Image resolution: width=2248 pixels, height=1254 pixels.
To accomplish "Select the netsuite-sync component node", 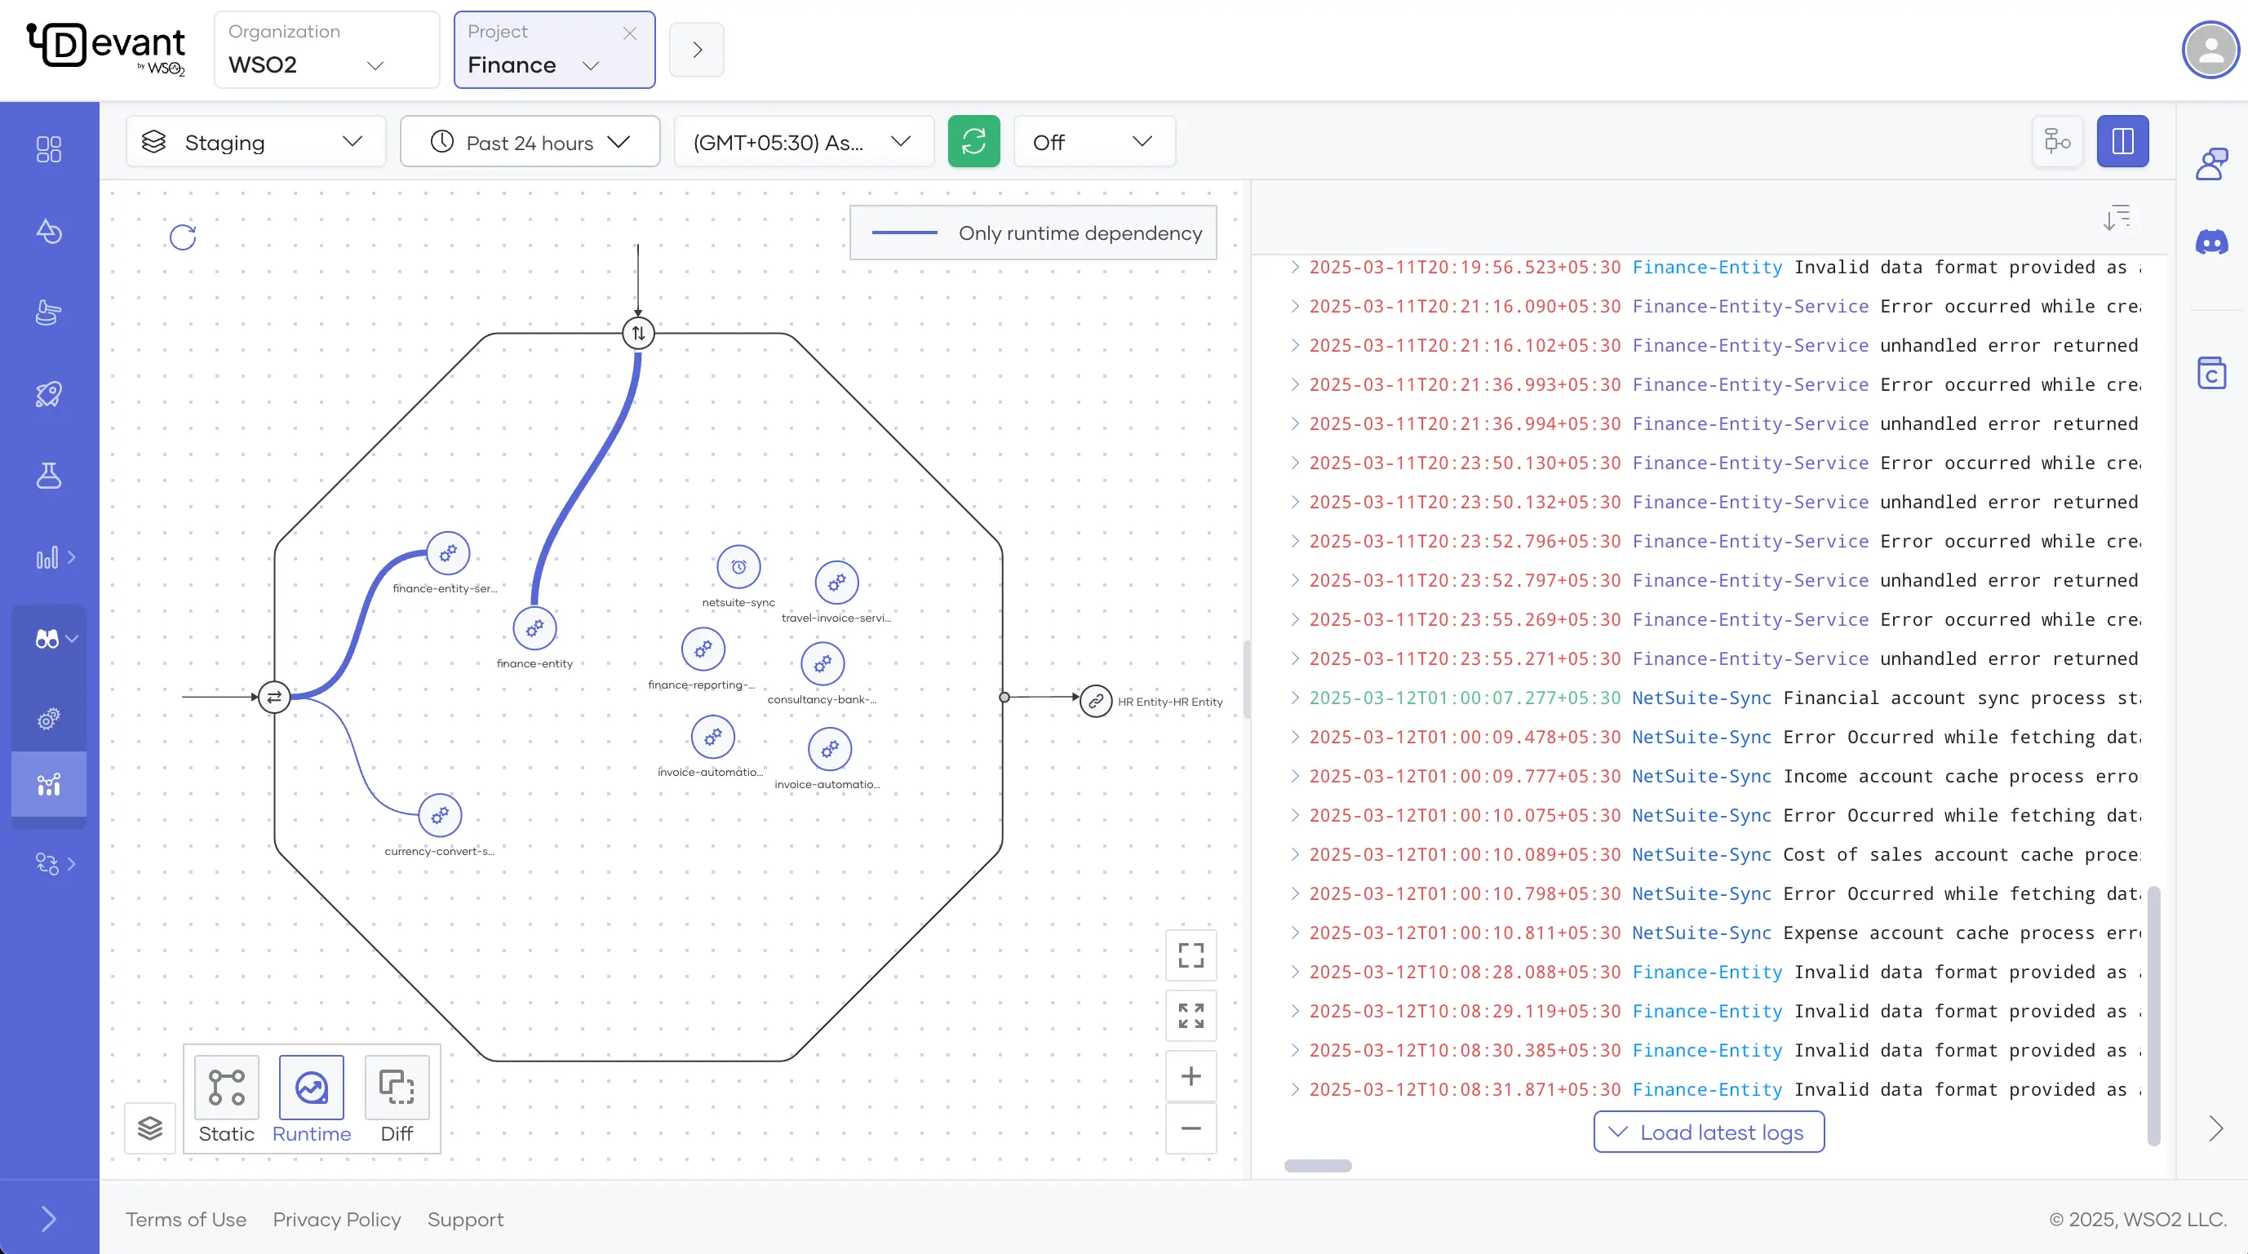I will pyautogui.click(x=738, y=567).
